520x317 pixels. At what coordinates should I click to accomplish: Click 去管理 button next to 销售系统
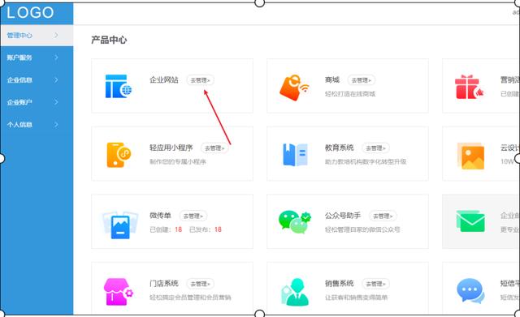pyautogui.click(x=375, y=284)
